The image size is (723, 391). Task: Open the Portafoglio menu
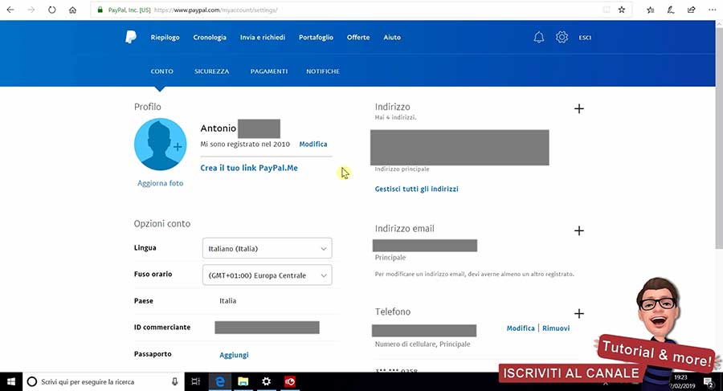click(x=316, y=38)
